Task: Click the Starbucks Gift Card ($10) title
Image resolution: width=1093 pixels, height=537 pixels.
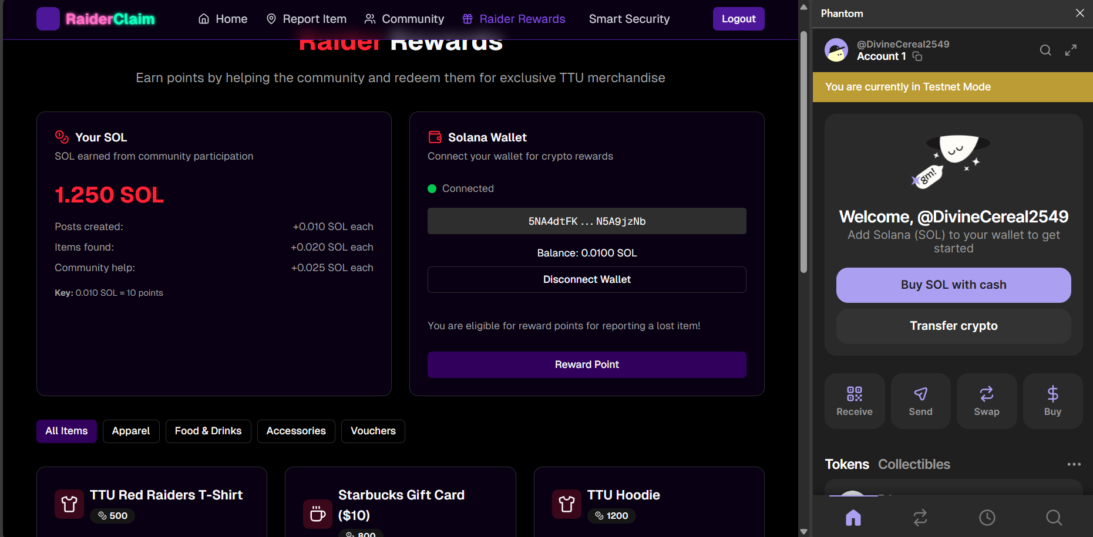Action: (x=401, y=505)
